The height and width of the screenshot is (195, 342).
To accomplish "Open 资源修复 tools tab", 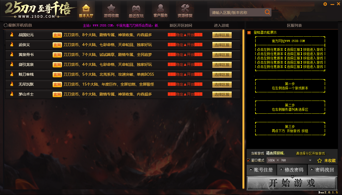I will [185, 11].
